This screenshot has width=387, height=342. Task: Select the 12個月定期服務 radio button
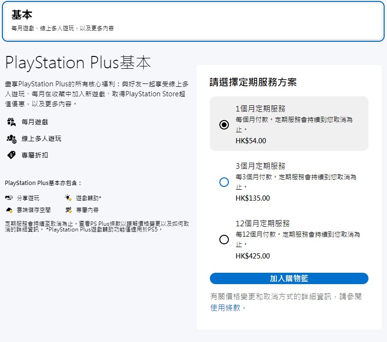click(x=224, y=240)
